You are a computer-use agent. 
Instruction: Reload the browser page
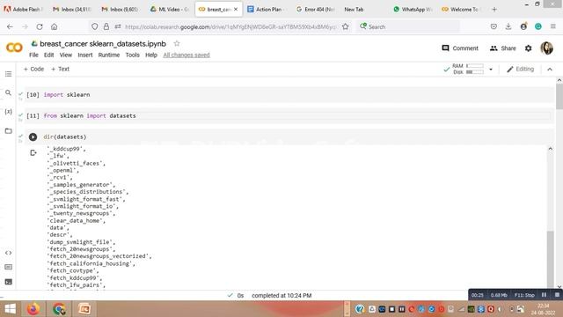pyautogui.click(x=40, y=26)
